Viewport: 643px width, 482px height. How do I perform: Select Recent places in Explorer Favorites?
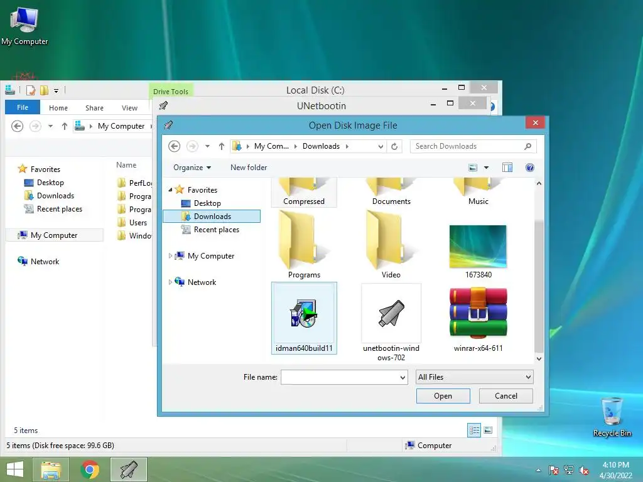(x=54, y=209)
